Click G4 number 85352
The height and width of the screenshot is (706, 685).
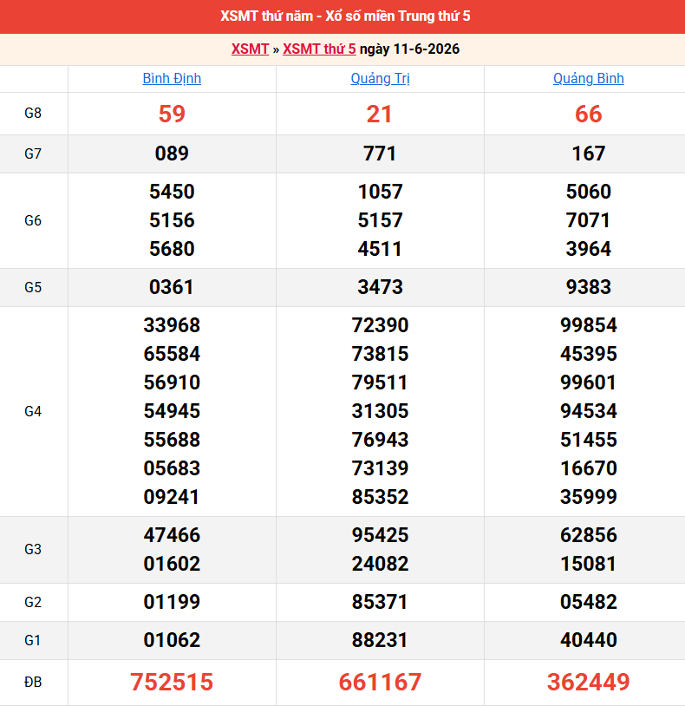coord(381,497)
